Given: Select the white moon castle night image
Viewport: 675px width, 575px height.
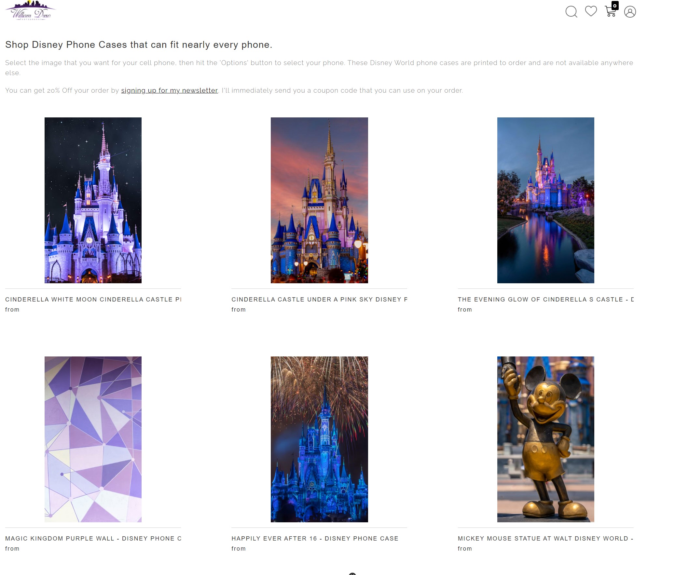Looking at the screenshot, I should point(93,200).
